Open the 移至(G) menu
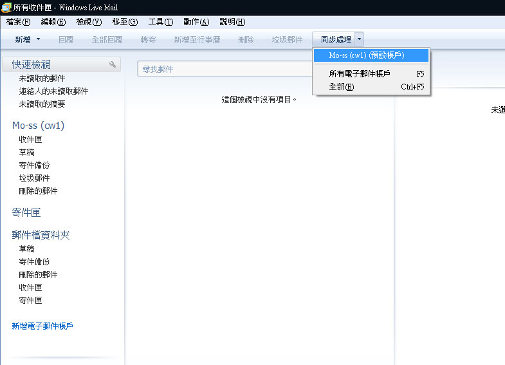The image size is (505, 365). tap(125, 22)
